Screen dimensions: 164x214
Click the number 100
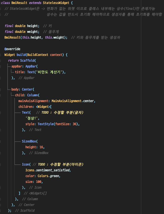click(38, 182)
